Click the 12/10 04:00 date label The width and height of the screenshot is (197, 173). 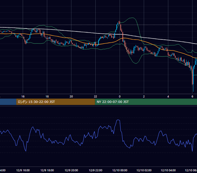[168, 170]
